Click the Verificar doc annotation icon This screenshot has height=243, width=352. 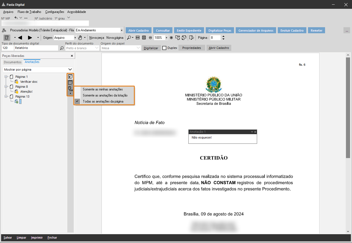16,82
